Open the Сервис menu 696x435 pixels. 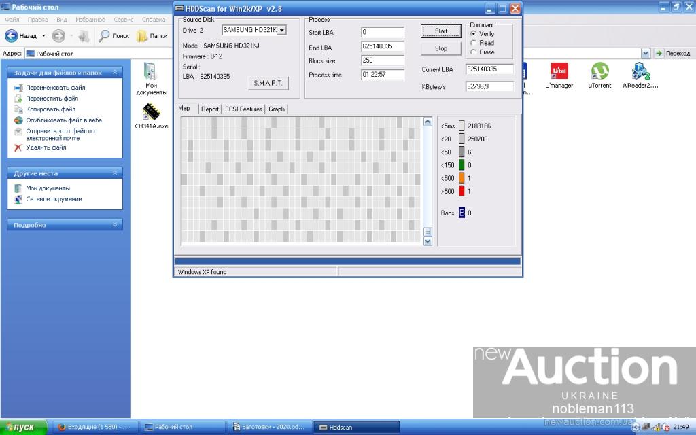[x=124, y=20]
